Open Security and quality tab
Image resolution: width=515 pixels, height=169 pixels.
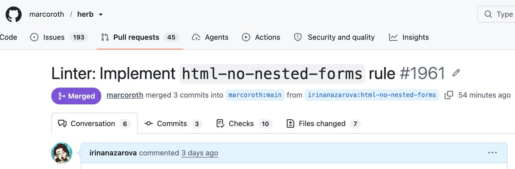click(x=334, y=37)
